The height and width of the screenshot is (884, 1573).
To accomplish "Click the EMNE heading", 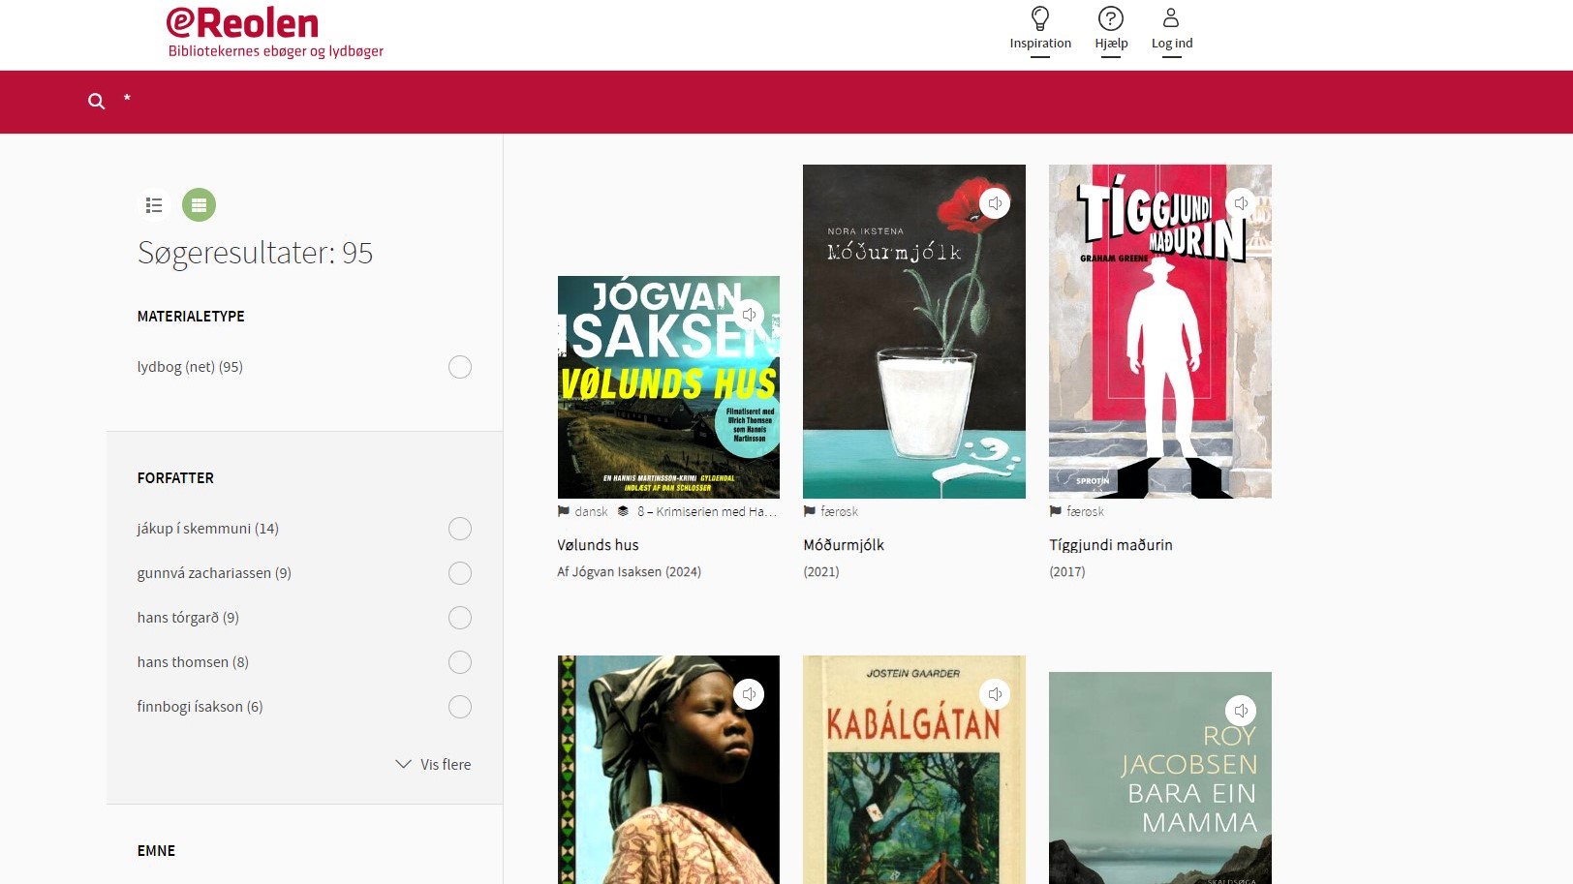I will coord(156,851).
